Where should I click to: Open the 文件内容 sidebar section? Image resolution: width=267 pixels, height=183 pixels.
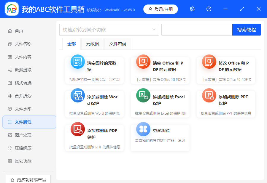pos(29,57)
